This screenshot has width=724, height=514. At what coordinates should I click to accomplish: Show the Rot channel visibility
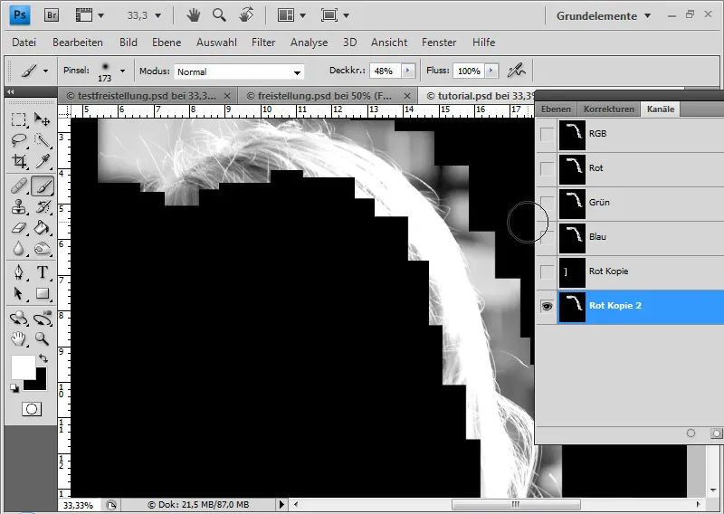pyautogui.click(x=547, y=168)
